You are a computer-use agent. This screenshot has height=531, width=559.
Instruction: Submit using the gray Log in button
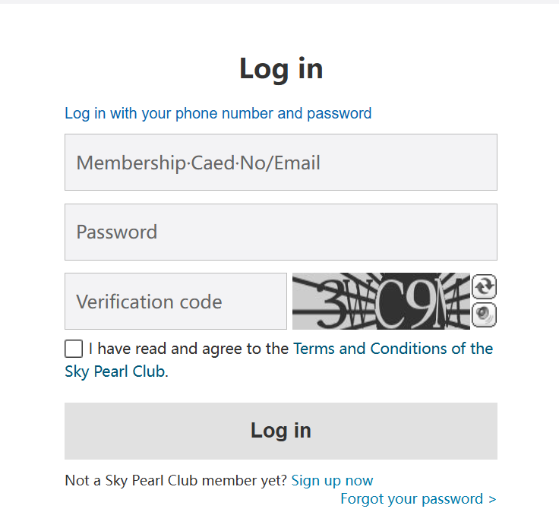pyautogui.click(x=281, y=431)
